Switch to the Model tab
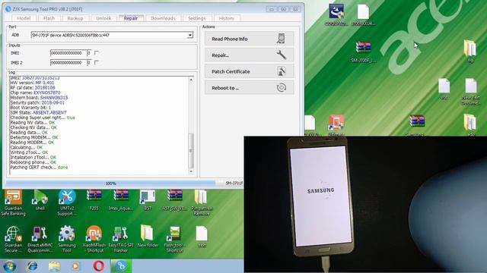487x273 pixels. coord(24,18)
